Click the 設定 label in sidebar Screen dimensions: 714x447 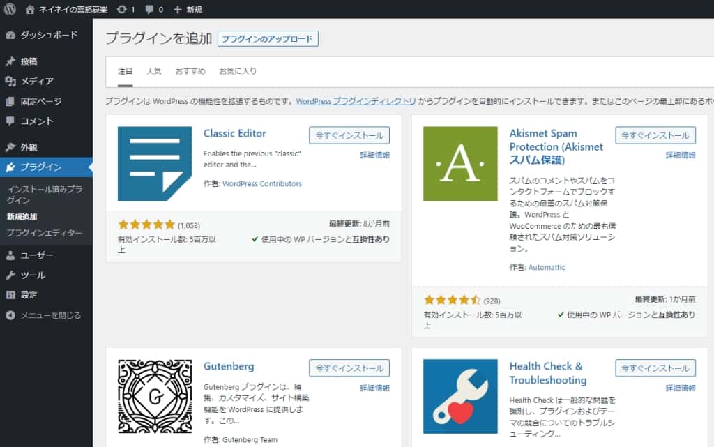[x=29, y=295]
